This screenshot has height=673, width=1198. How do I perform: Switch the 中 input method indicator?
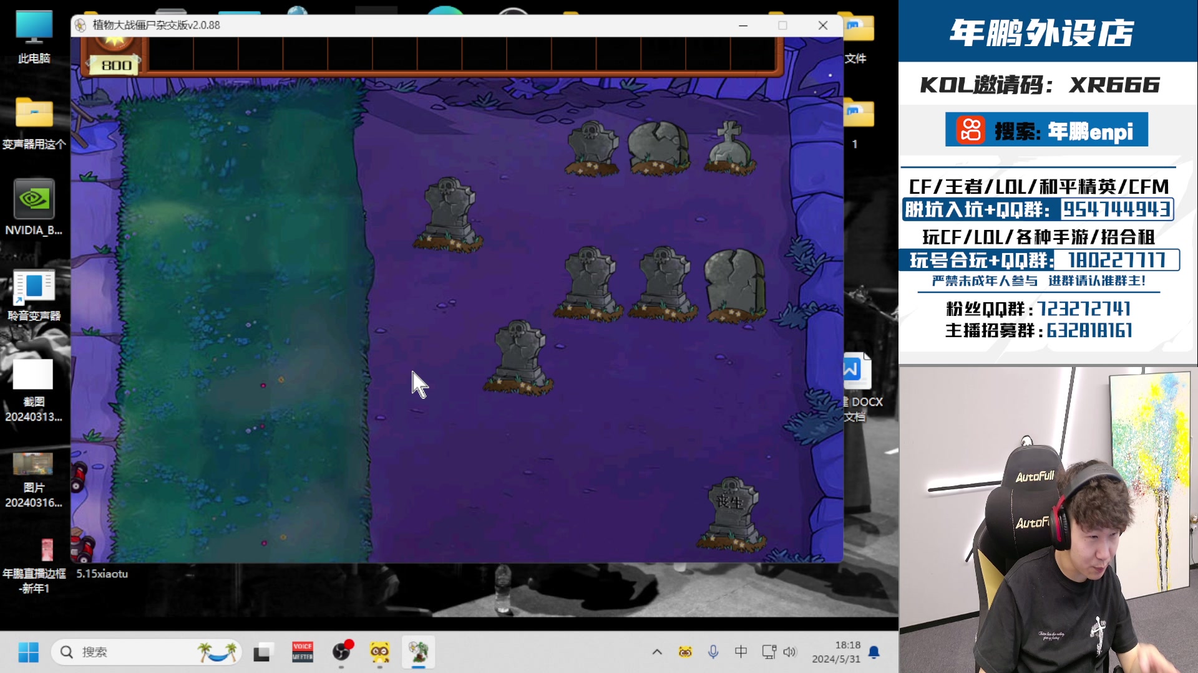click(x=741, y=652)
